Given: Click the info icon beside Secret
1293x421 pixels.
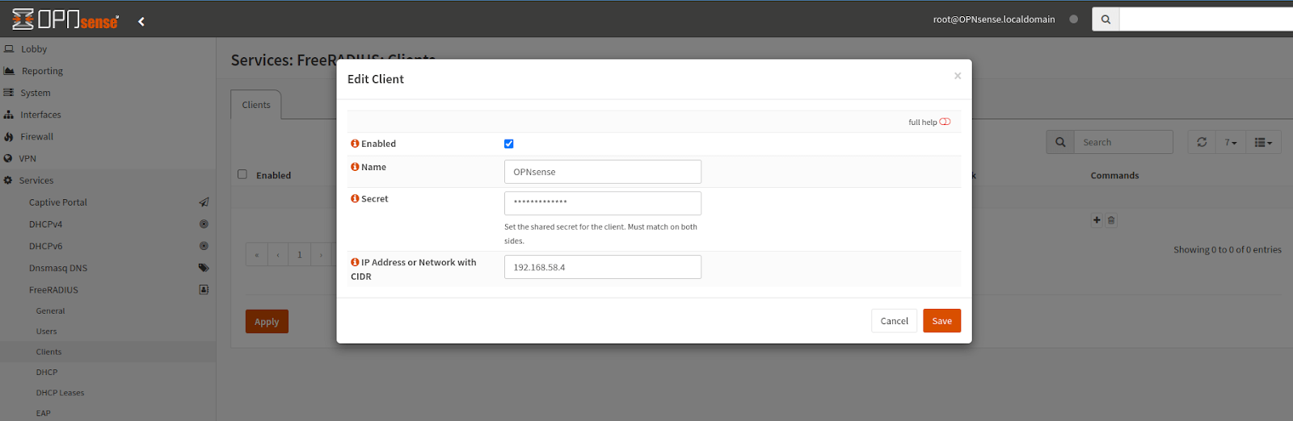Looking at the screenshot, I should pyautogui.click(x=355, y=198).
